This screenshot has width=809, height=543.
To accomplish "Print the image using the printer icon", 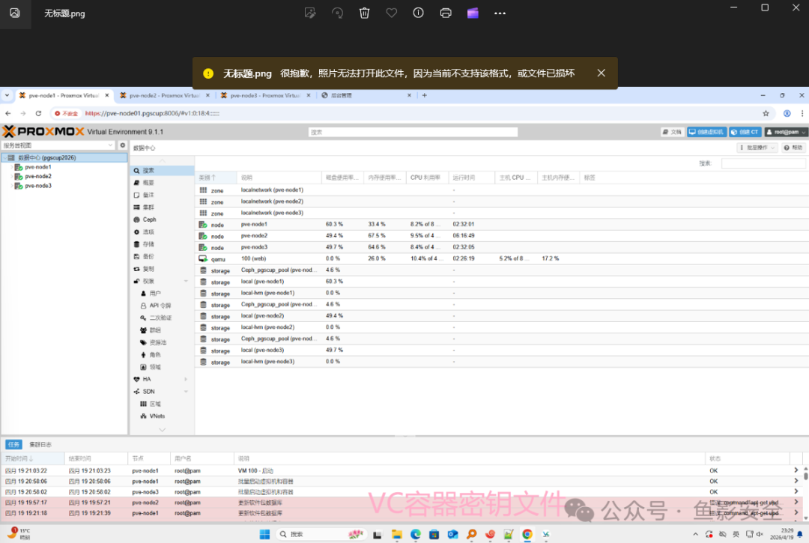I will coord(446,13).
